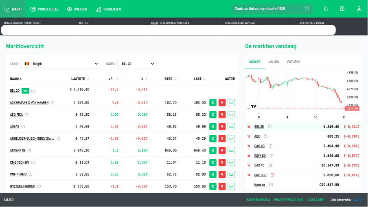Click clock icon next to BEL 20 in table
This screenshot has height=207, width=368.
(x=33, y=91)
